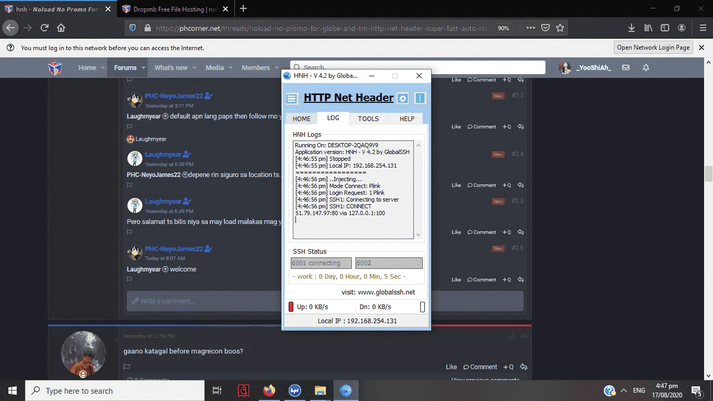Open poster avatar of post #3
The height and width of the screenshot is (401, 713).
84,353
